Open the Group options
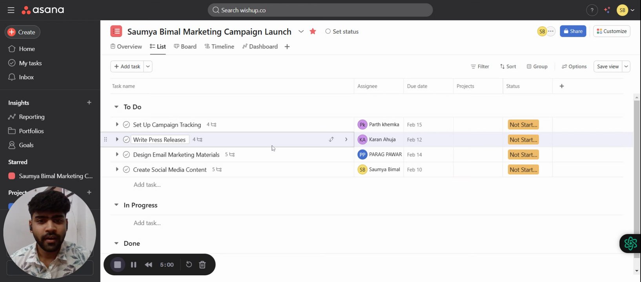This screenshot has height=282, width=641. pos(537,67)
